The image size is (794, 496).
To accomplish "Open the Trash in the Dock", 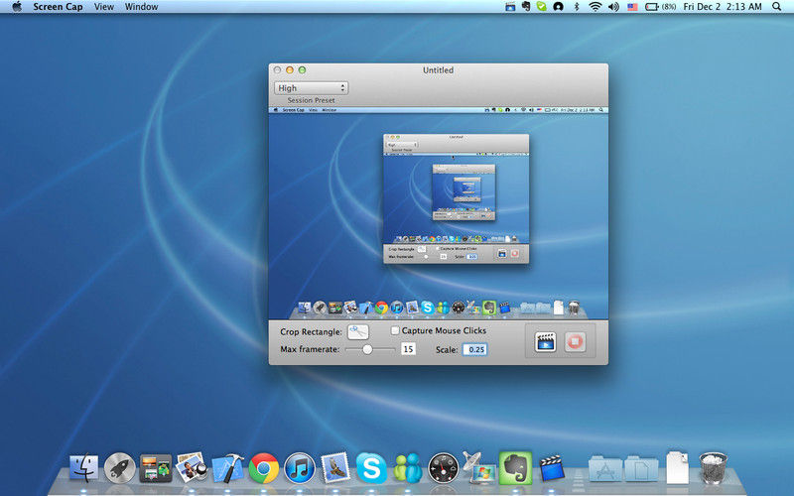I will tap(713, 467).
